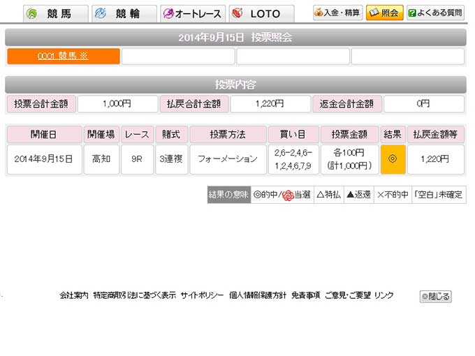Click the ▲返還 legend entry

(x=359, y=195)
